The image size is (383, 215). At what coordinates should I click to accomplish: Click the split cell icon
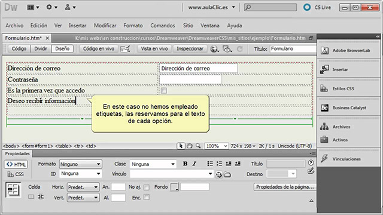41,196
